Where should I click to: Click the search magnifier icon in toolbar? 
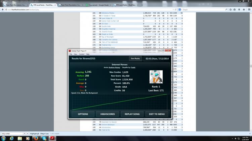[226, 10]
